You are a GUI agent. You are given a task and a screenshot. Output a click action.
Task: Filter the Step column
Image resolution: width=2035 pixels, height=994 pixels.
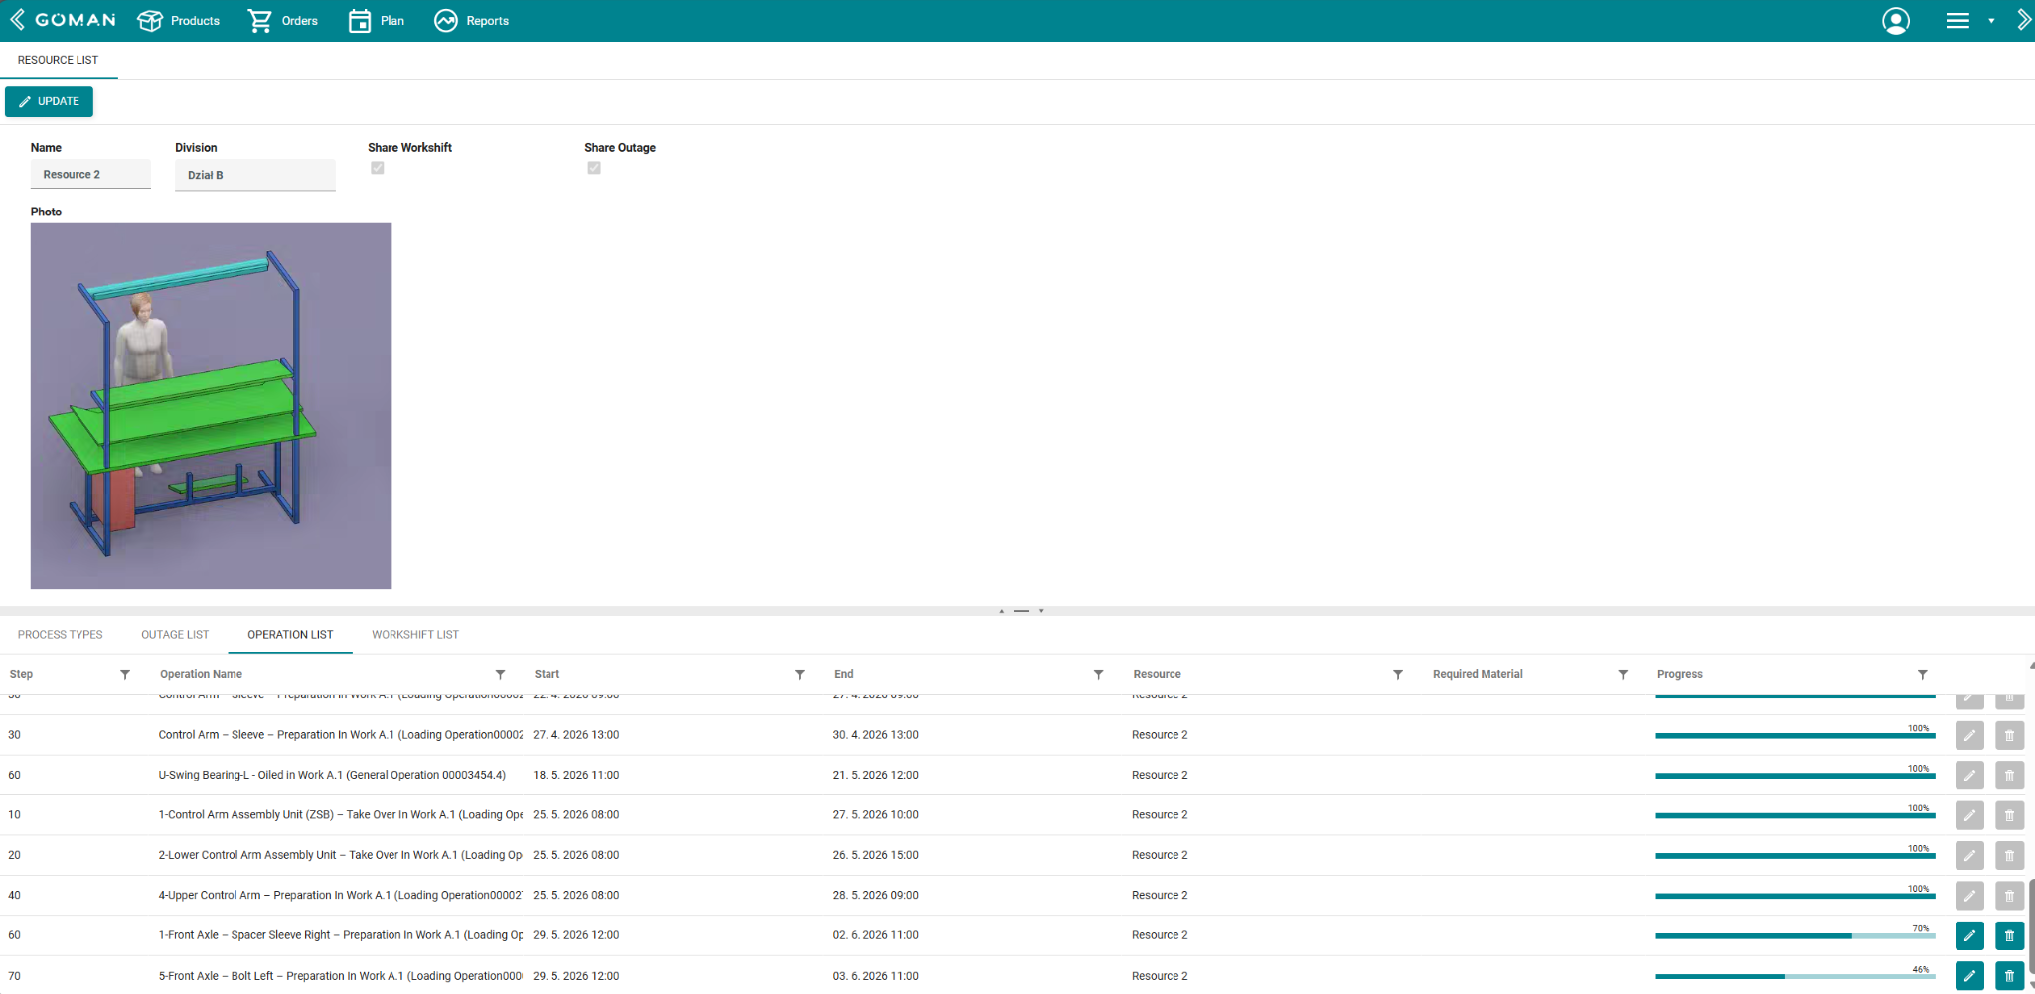point(125,675)
